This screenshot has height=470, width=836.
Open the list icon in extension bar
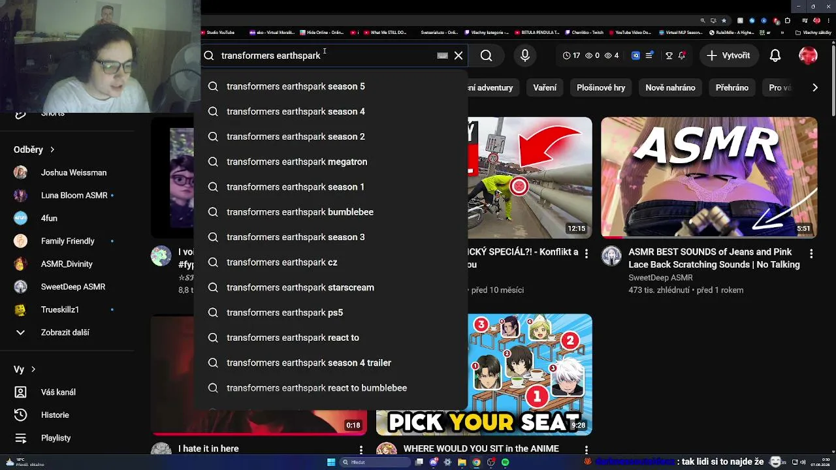pos(649,55)
